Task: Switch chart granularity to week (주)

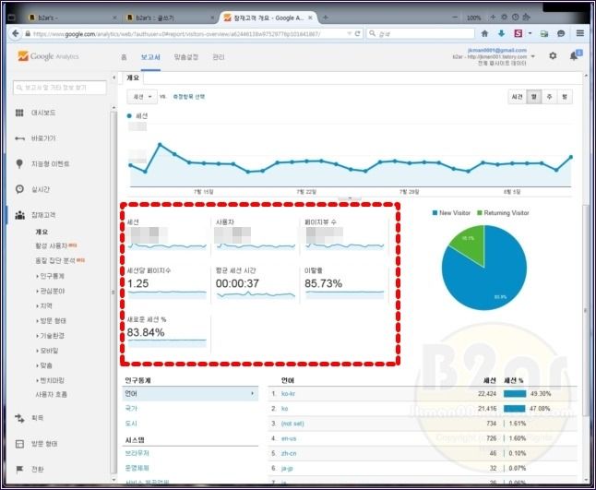Action: pyautogui.click(x=549, y=97)
